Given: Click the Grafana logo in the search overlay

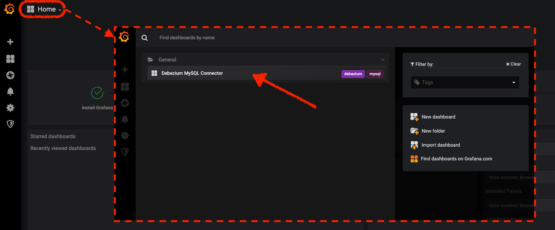Looking at the screenshot, I should click(124, 37).
